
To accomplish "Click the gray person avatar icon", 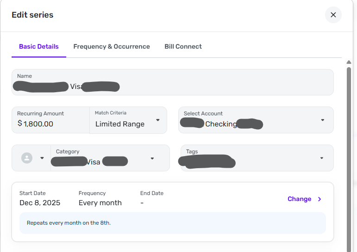I will [27, 158].
